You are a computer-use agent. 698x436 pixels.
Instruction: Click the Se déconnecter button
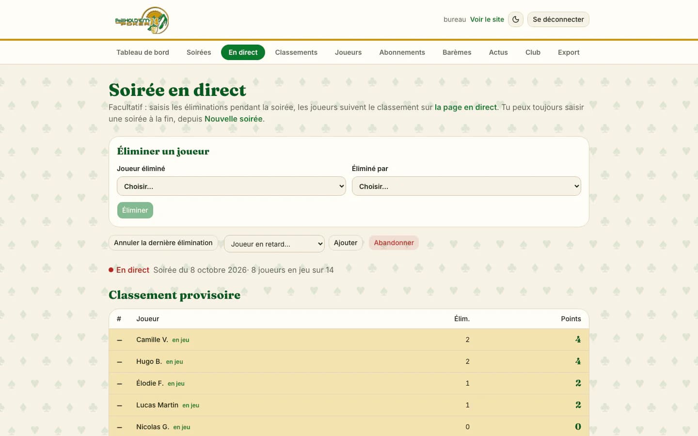coord(558,19)
